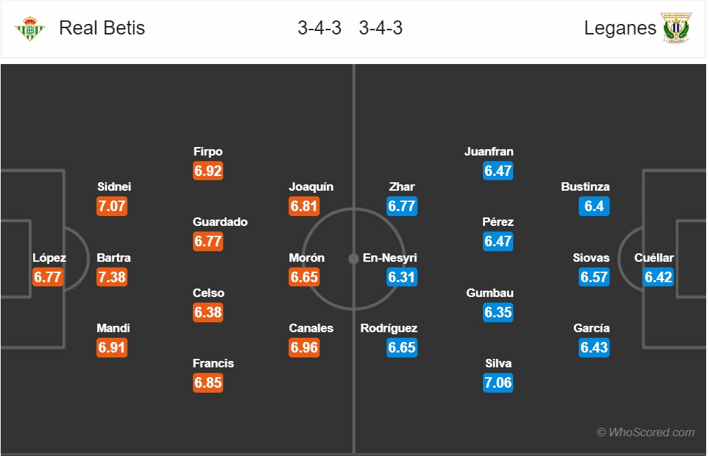Click Leganes's 3-4-3 formation text

point(381,28)
